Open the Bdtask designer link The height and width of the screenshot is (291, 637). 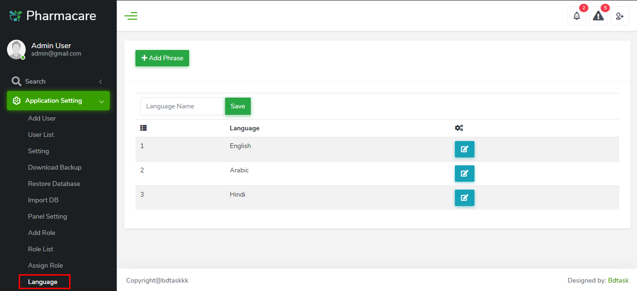(618, 280)
